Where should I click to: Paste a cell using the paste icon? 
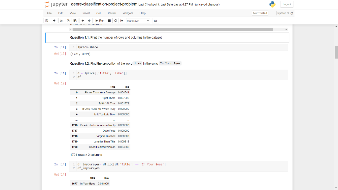[74, 20]
